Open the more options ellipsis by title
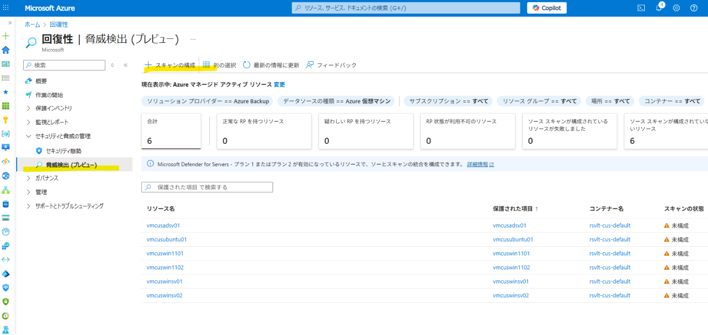Image resolution: width=708 pixels, height=335 pixels. point(193,39)
